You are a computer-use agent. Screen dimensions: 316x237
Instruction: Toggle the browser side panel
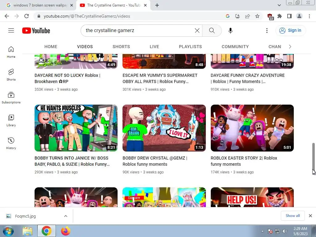click(x=289, y=16)
